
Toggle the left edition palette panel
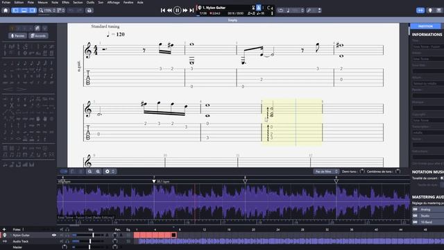point(15,10)
